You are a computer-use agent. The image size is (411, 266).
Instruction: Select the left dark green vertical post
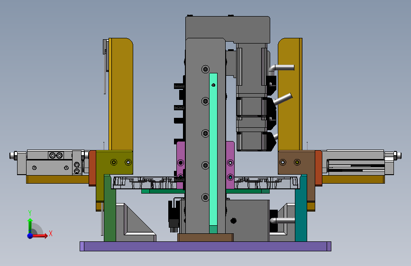[110, 208]
